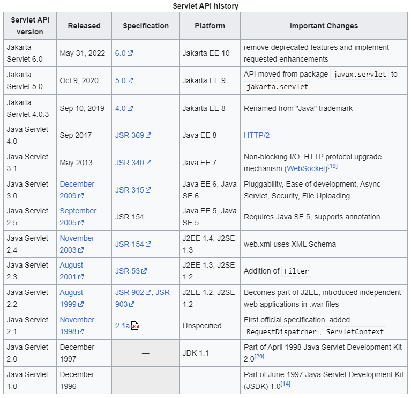
Task: Open the JSR 902 link
Action: point(133,292)
